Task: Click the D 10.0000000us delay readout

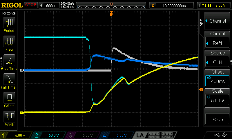Action: pyautogui.click(x=171, y=6)
